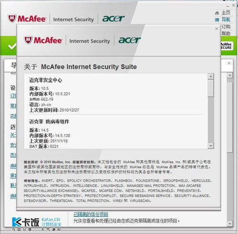Open the 帮助 menu item

pos(226,33)
